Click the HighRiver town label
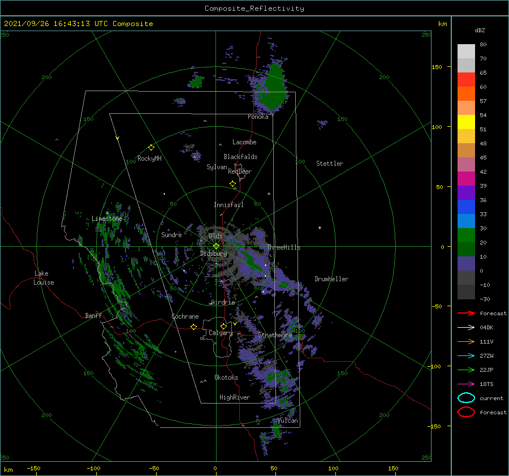The height and width of the screenshot is (476, 509). coord(235,397)
